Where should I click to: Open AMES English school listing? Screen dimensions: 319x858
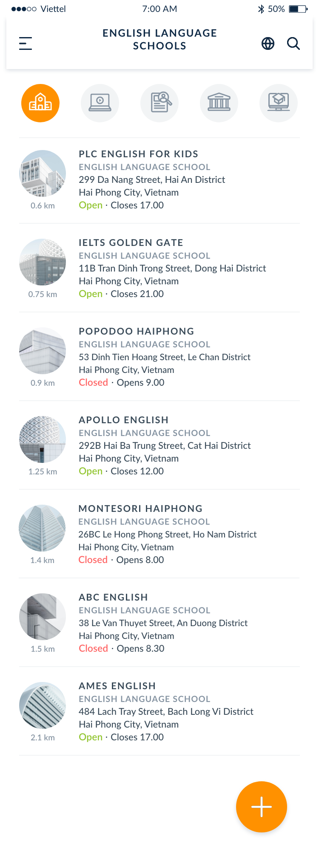[117, 686]
